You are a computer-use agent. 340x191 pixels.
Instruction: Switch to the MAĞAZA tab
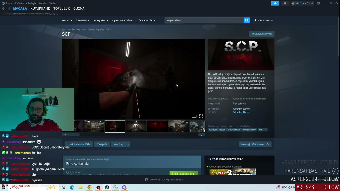point(20,8)
